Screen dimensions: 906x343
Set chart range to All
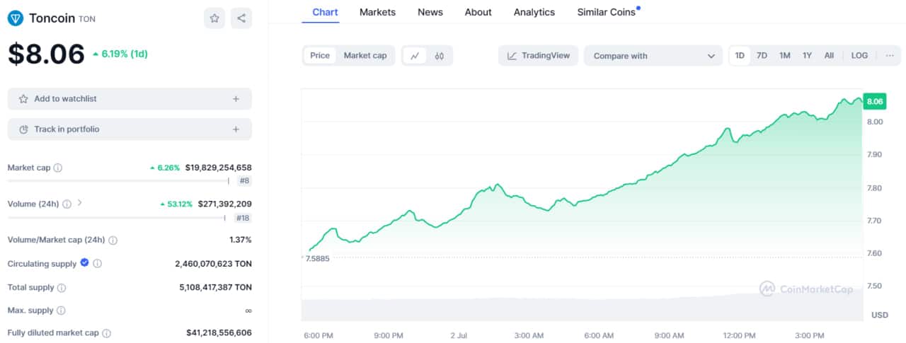click(x=829, y=55)
